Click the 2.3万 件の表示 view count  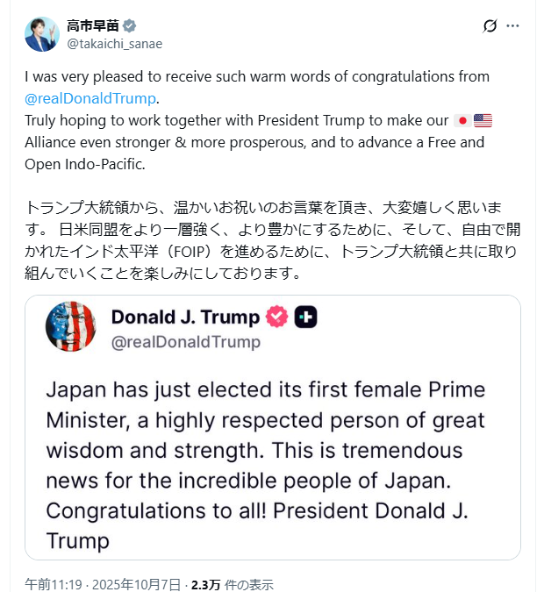click(232, 584)
